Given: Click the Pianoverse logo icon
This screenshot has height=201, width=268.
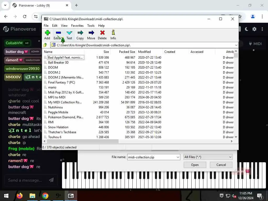Looking at the screenshot, I should (x=6, y=29).
